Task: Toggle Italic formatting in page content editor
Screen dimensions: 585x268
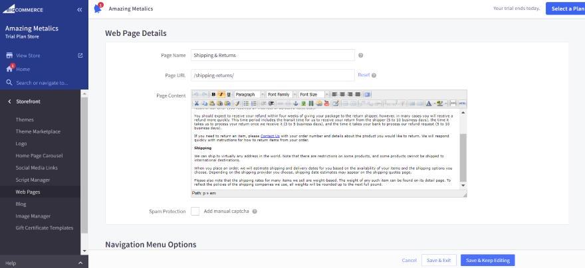Action: coord(221,95)
